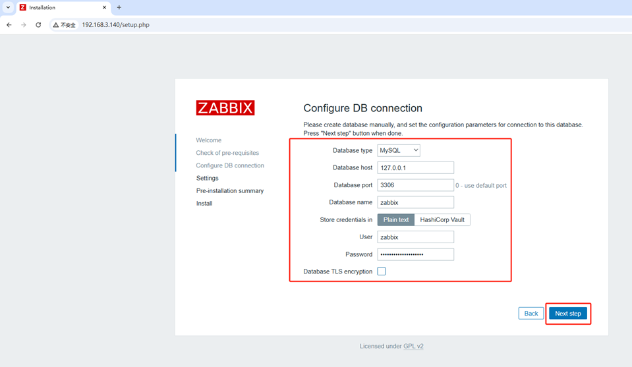The image size is (632, 367).
Task: Reload the setup page
Action: coord(38,25)
